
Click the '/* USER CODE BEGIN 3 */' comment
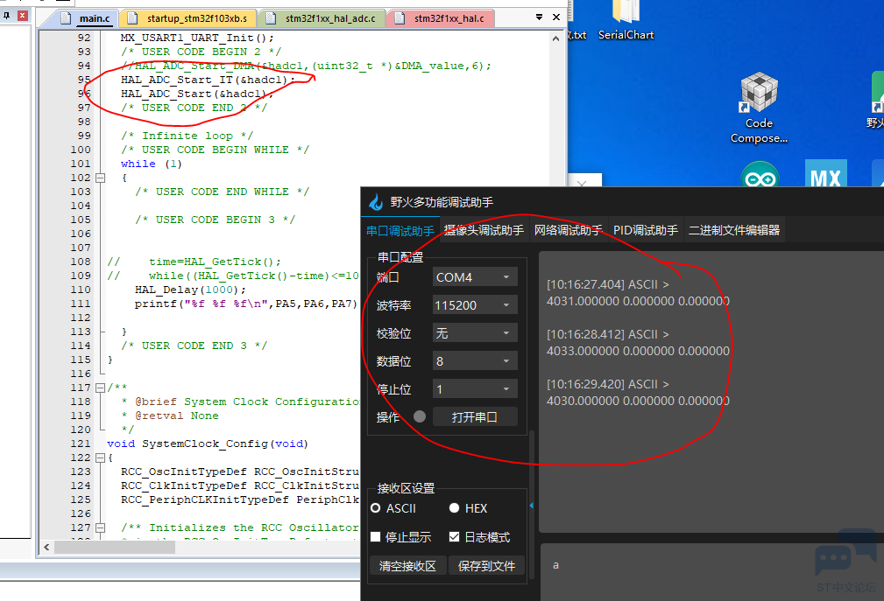click(x=215, y=220)
